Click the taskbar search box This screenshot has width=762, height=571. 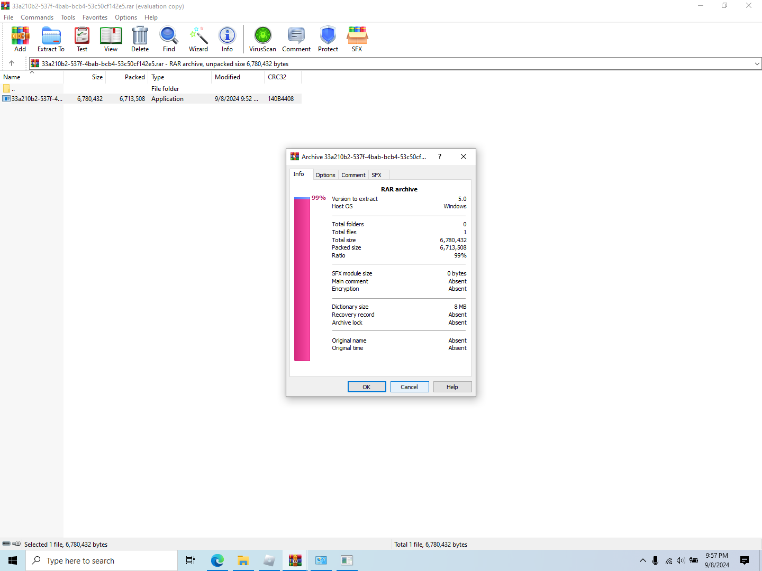[102, 560]
